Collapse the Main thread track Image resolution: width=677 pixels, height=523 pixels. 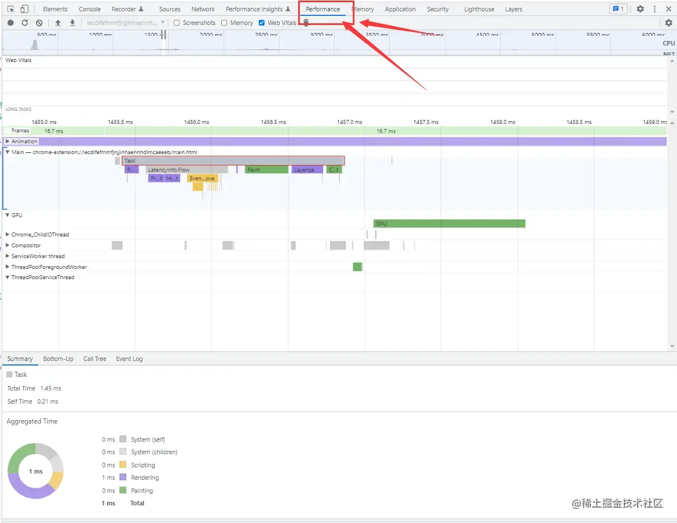pos(7,152)
